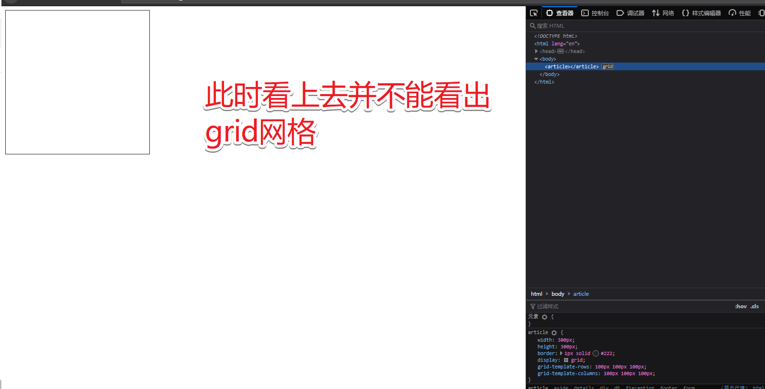This screenshot has height=389, width=765.
Task: Open the 样式编辑器 Style Editor tab
Action: 701,13
